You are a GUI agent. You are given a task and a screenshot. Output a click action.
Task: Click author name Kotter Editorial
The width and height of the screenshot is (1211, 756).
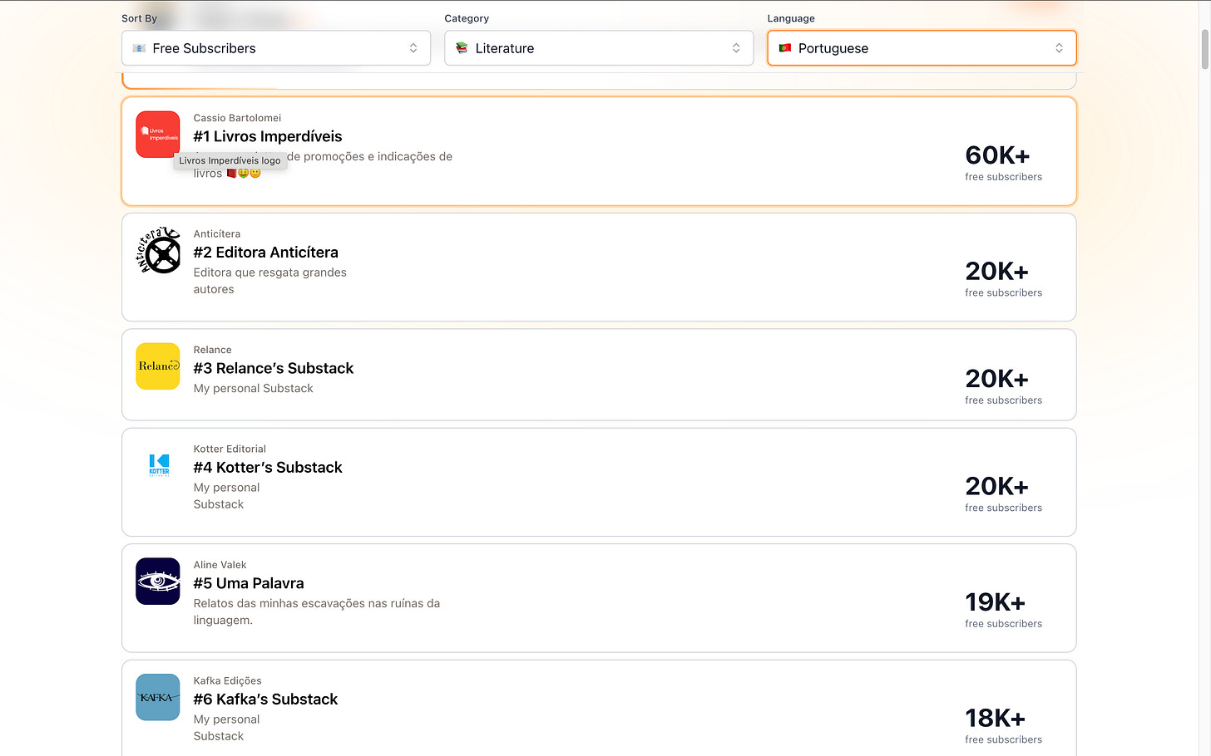pos(230,449)
